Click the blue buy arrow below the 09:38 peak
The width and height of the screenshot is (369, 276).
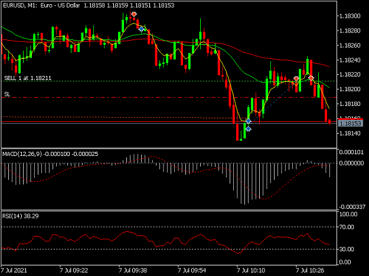141,29
